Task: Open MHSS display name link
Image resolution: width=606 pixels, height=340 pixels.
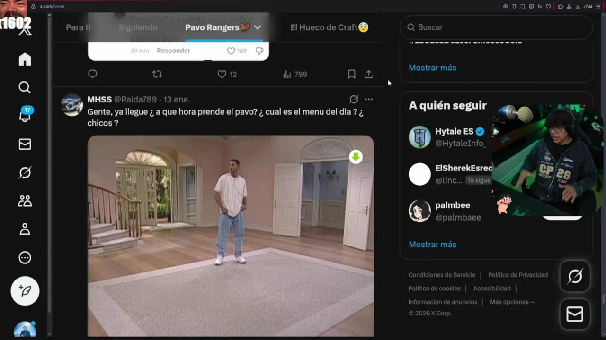Action: point(99,100)
